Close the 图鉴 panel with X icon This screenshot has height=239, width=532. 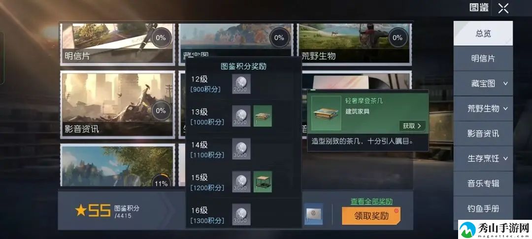[503, 8]
